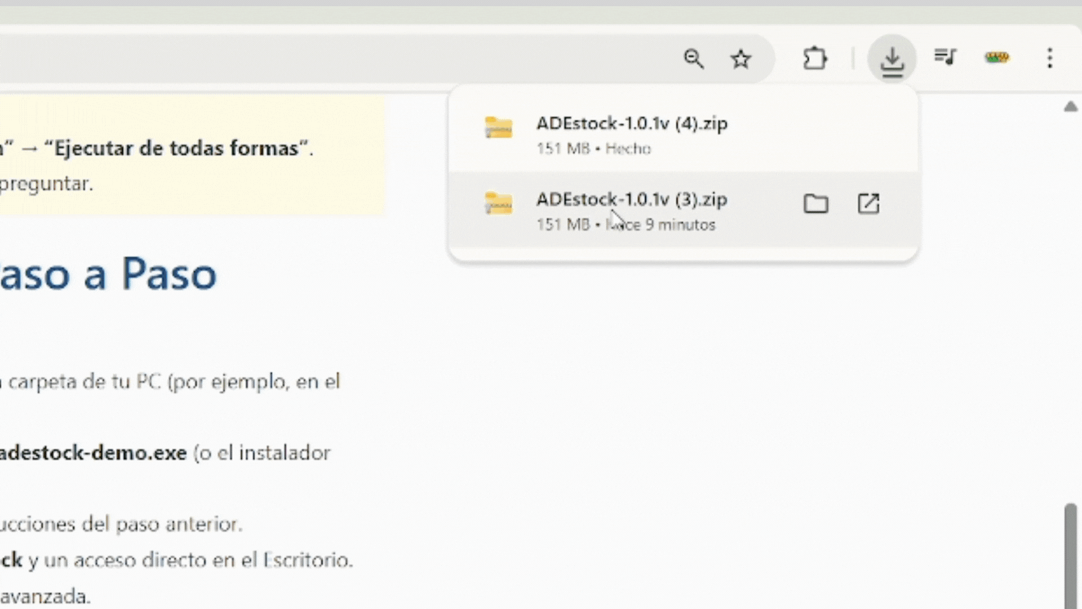Click the "Ejecutar de todas formas" bold text
Viewport: 1082px width, 609px height.
tap(176, 148)
